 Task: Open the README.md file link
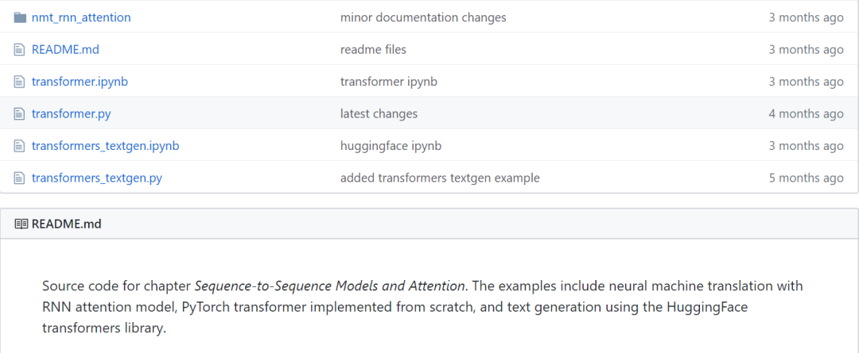point(65,49)
